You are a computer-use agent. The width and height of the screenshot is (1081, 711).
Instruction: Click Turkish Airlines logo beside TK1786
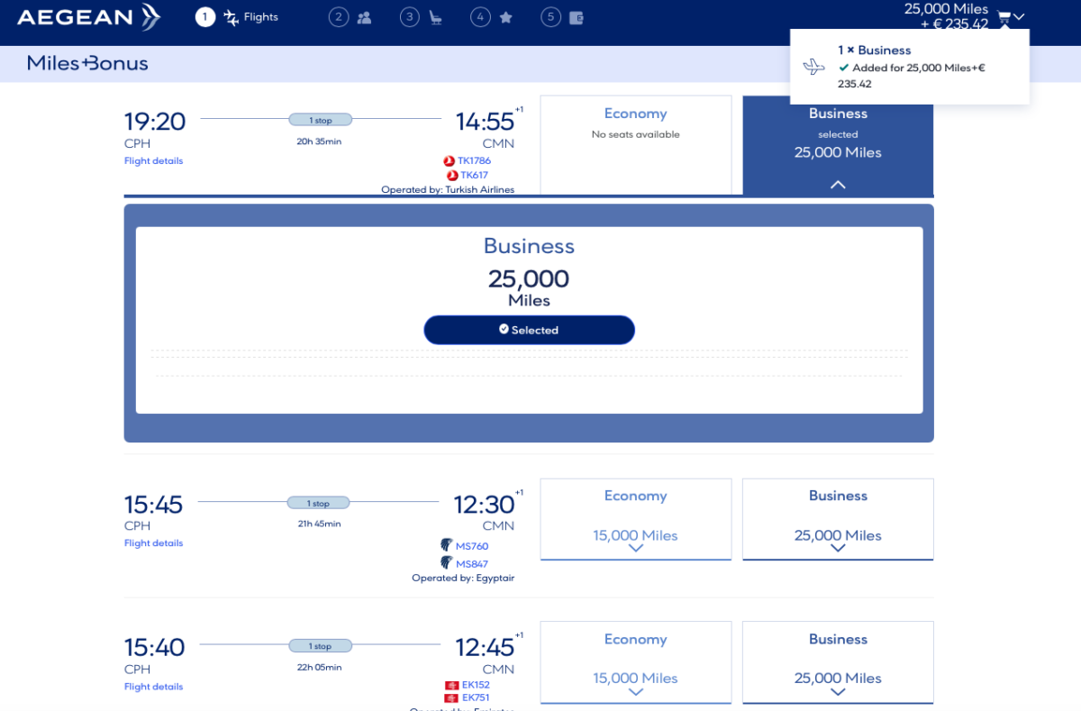(x=449, y=160)
